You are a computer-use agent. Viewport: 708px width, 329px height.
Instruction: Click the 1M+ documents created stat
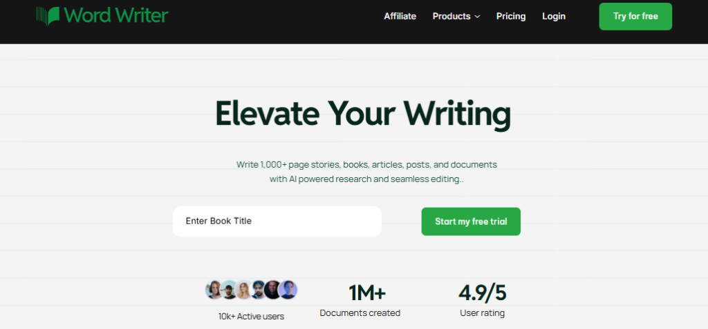point(367,293)
